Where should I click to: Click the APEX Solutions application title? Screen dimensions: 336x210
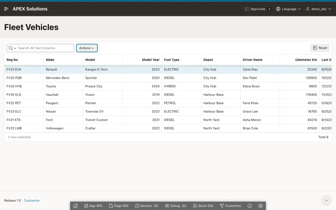click(30, 9)
